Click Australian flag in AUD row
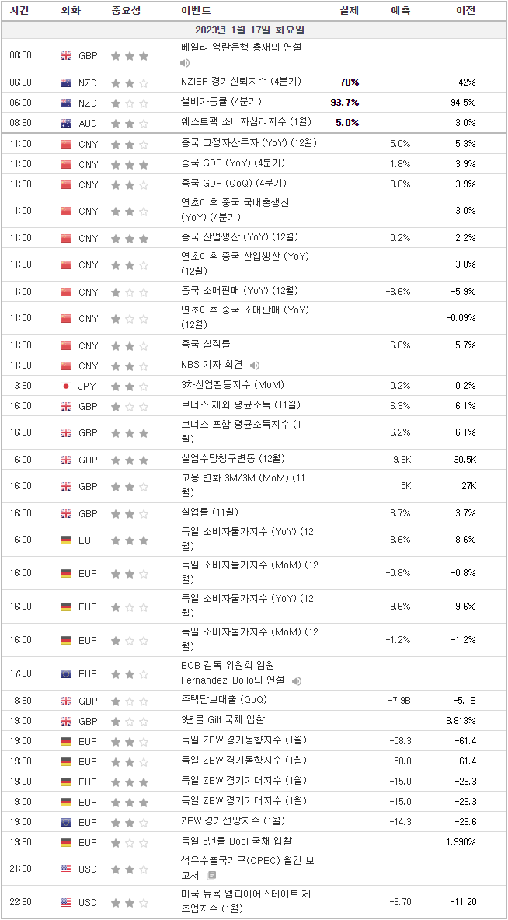Screen dimensions: 508x920 coord(66,123)
